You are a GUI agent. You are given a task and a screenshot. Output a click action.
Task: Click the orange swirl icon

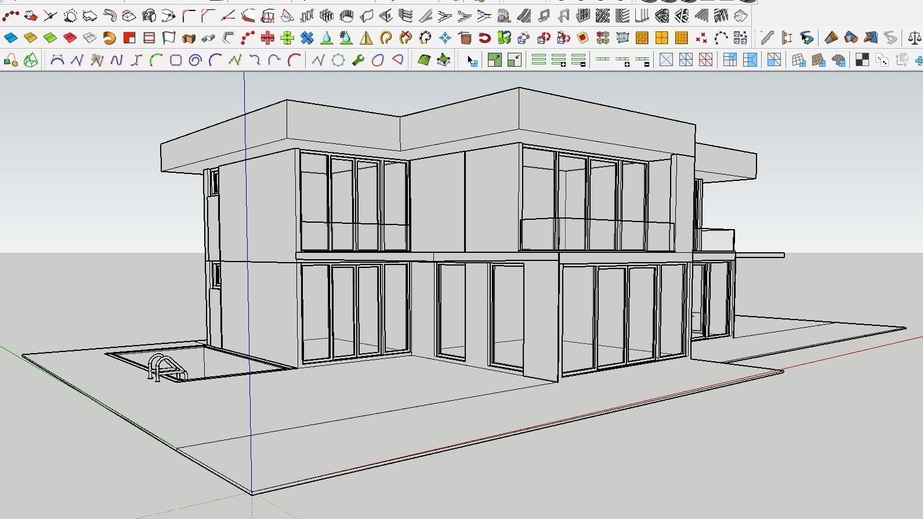point(109,38)
